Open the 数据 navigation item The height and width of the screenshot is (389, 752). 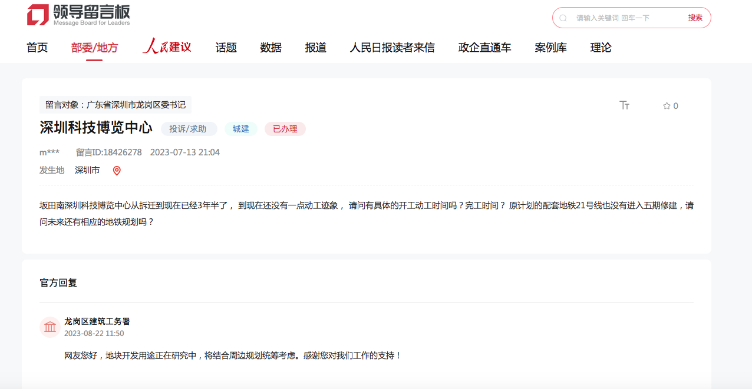pyautogui.click(x=271, y=48)
